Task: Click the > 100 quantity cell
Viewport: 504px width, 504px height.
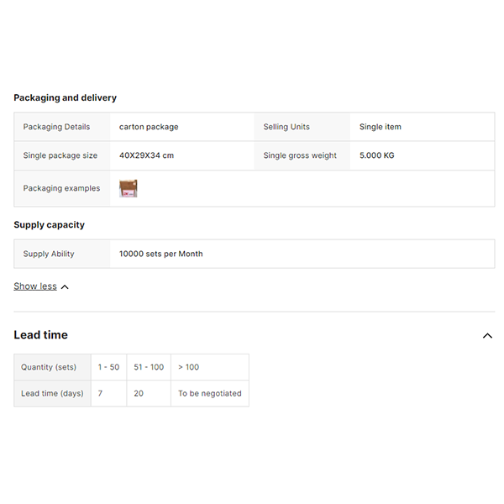Action: 188,367
